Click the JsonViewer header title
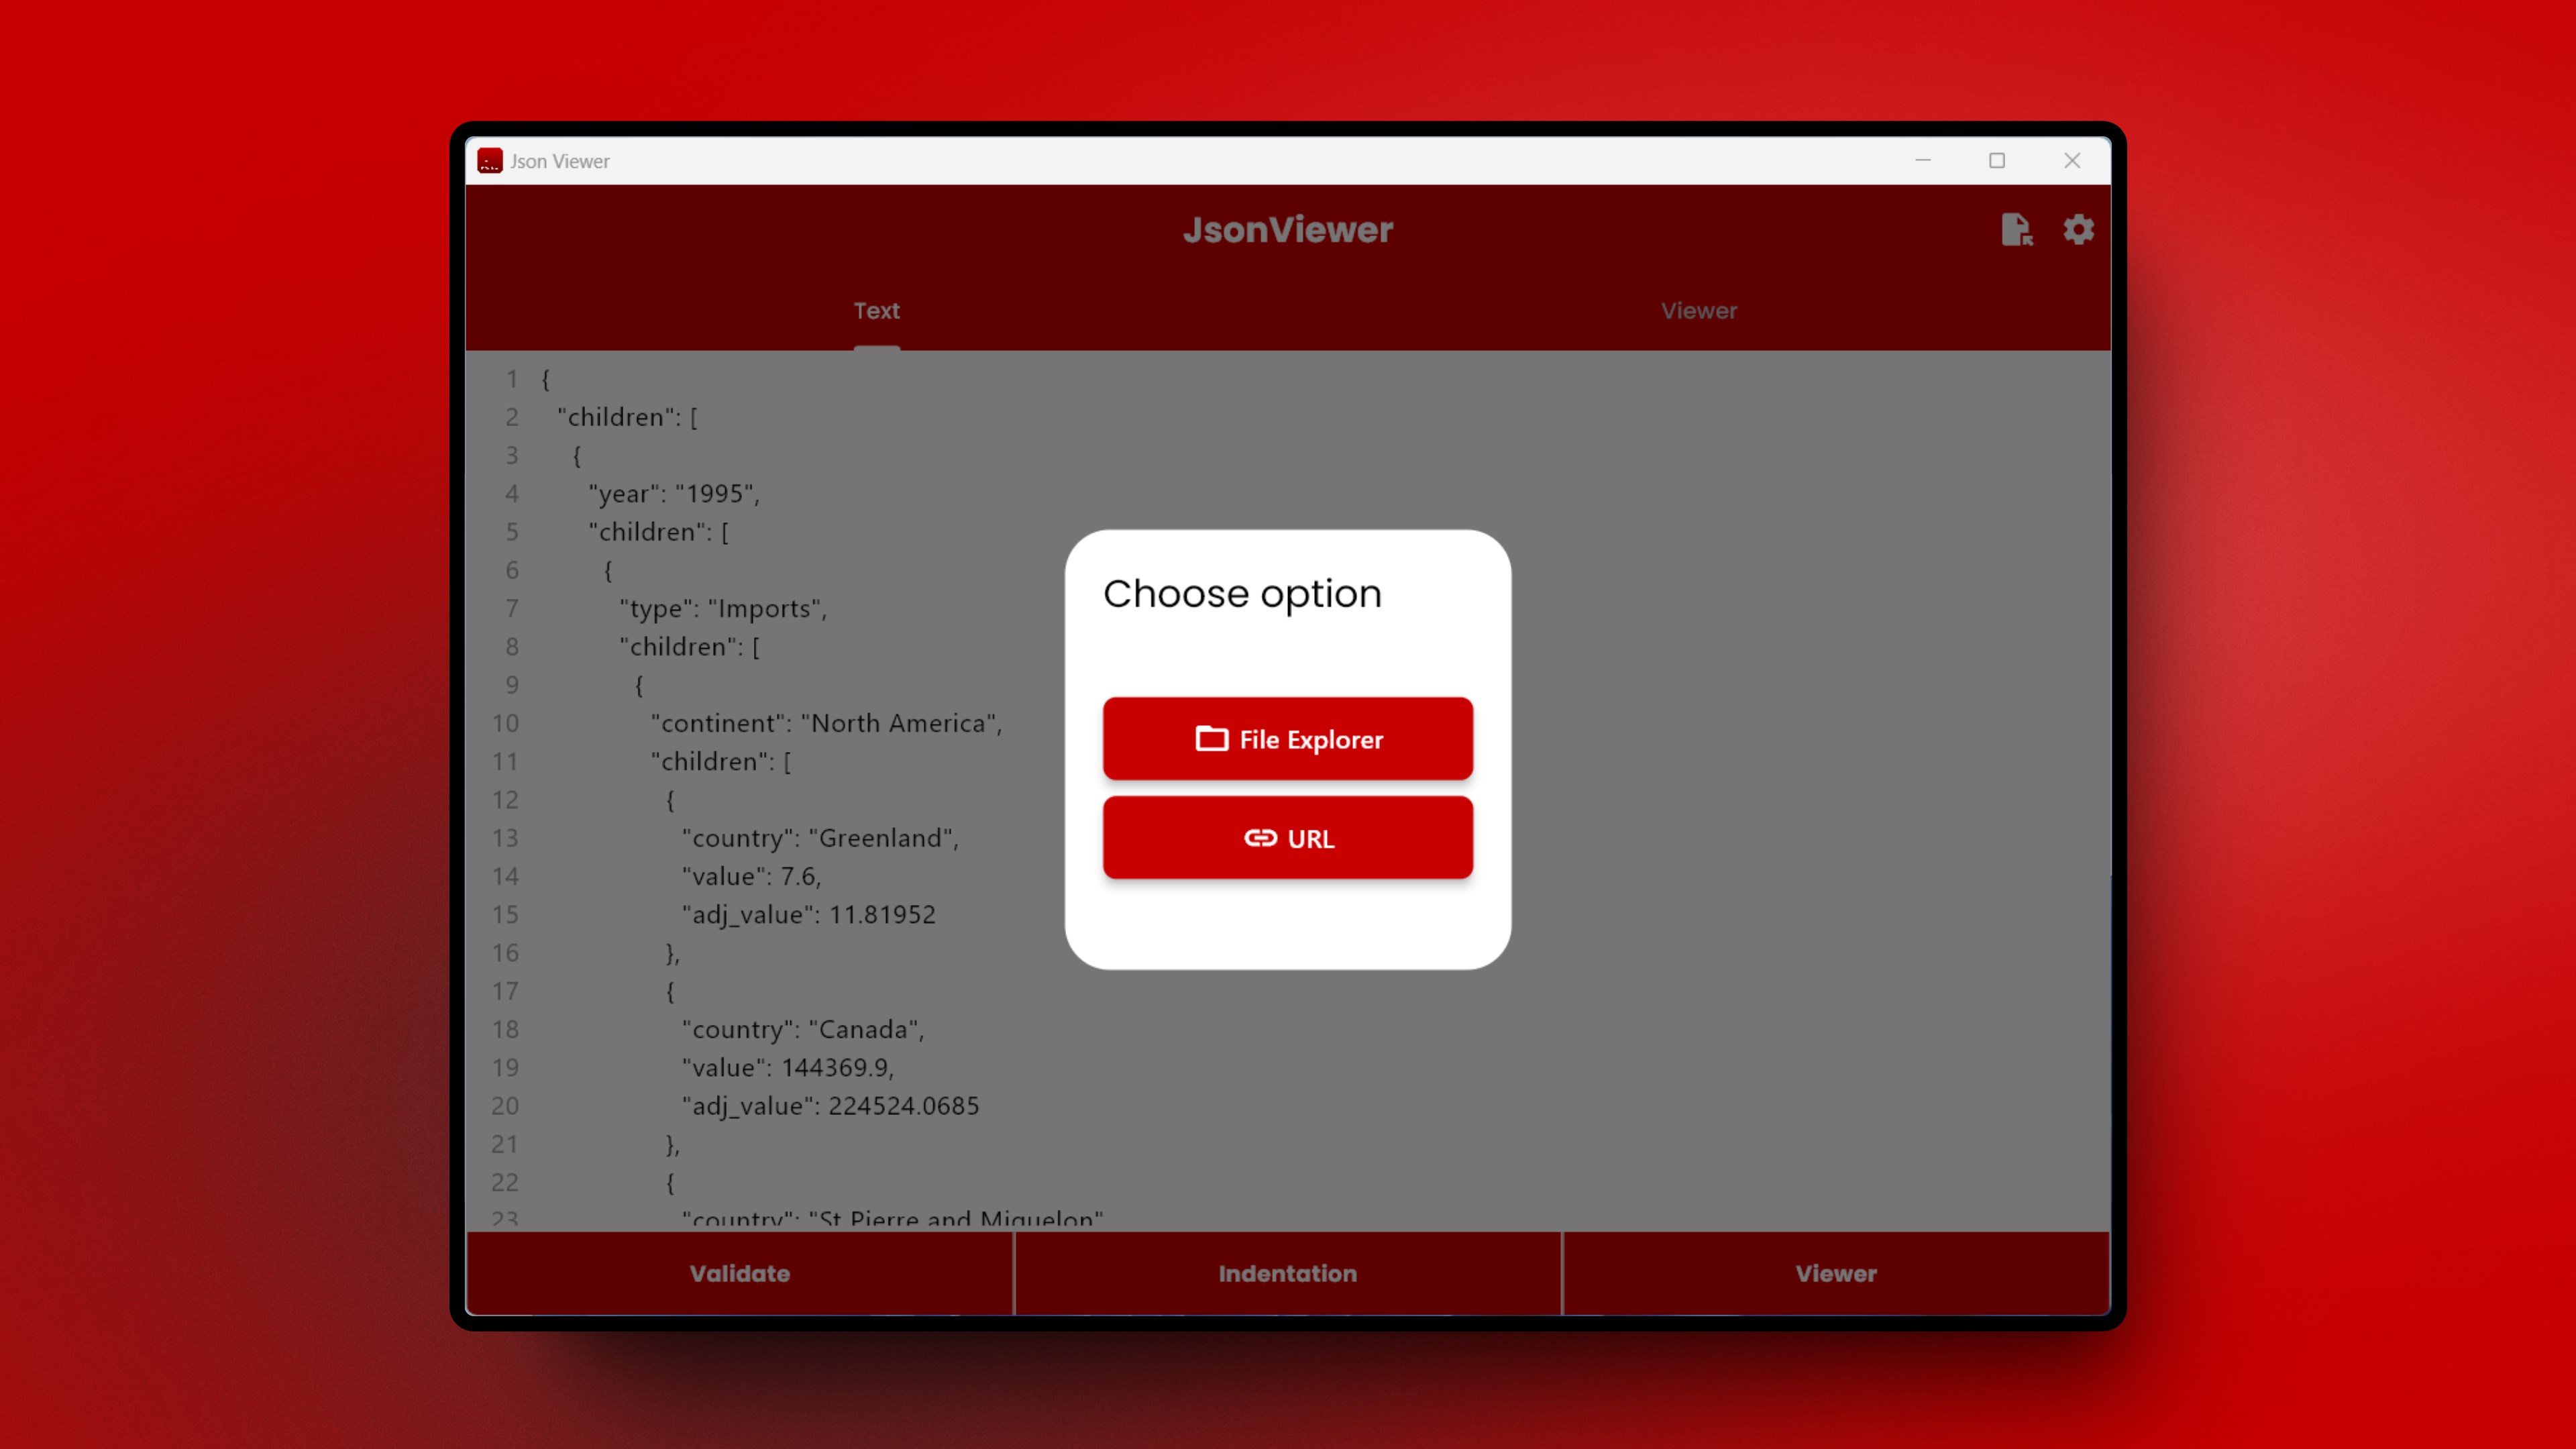The height and width of the screenshot is (1449, 2576). point(1287,230)
